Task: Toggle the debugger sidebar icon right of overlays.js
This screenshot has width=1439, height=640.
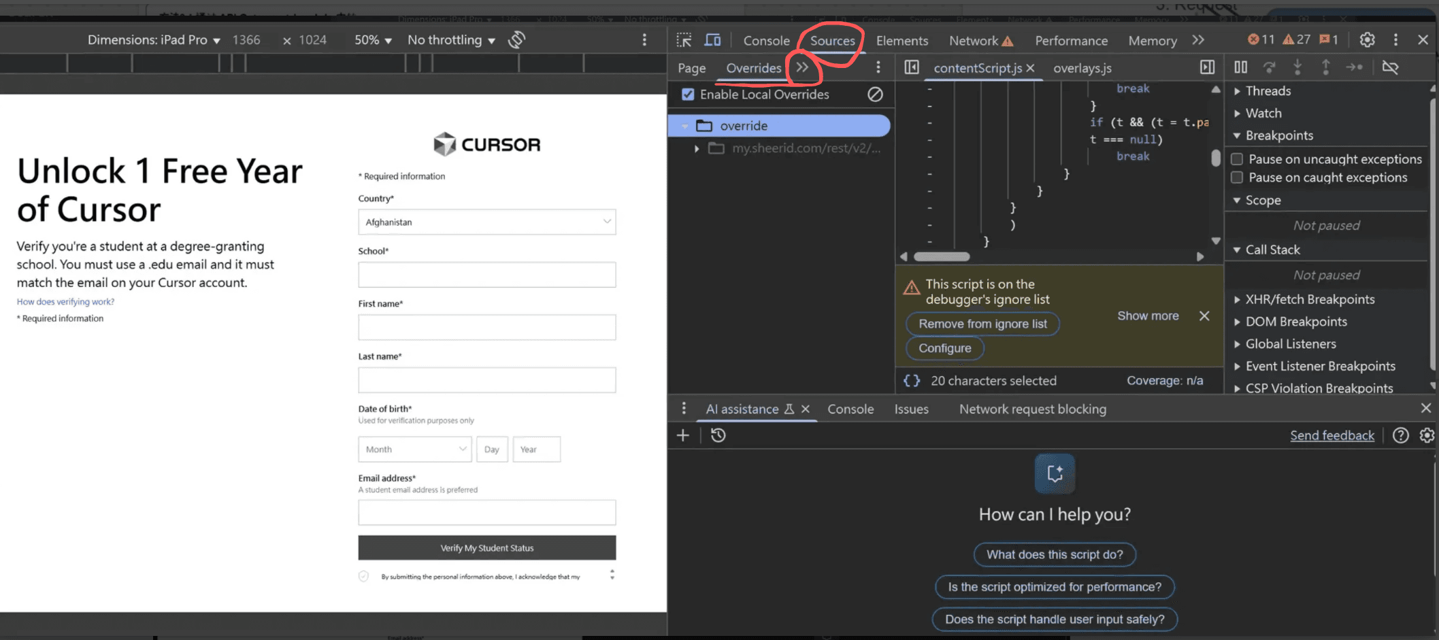Action: 1207,67
